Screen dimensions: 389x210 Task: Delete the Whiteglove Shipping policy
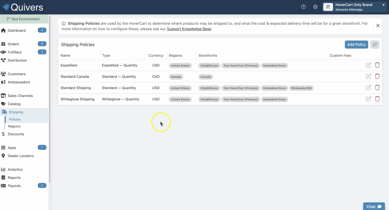coord(377,99)
